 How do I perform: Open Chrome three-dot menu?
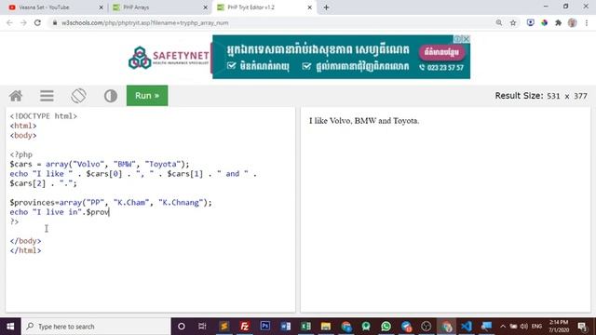(587, 22)
